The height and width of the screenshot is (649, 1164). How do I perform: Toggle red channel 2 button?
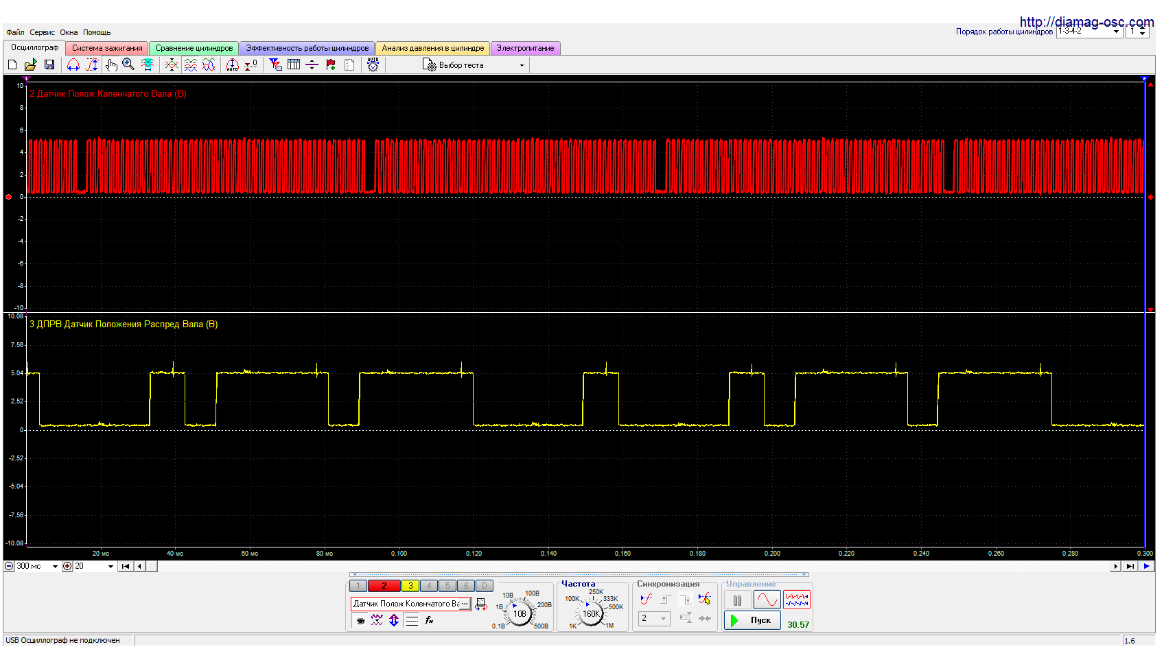tap(384, 586)
